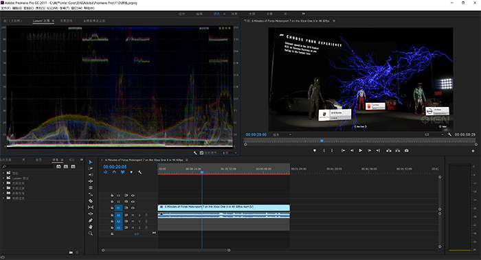Open the File menu
Image resolution: width=481 pixels, height=260 pixels.
pyautogui.click(x=5, y=8)
